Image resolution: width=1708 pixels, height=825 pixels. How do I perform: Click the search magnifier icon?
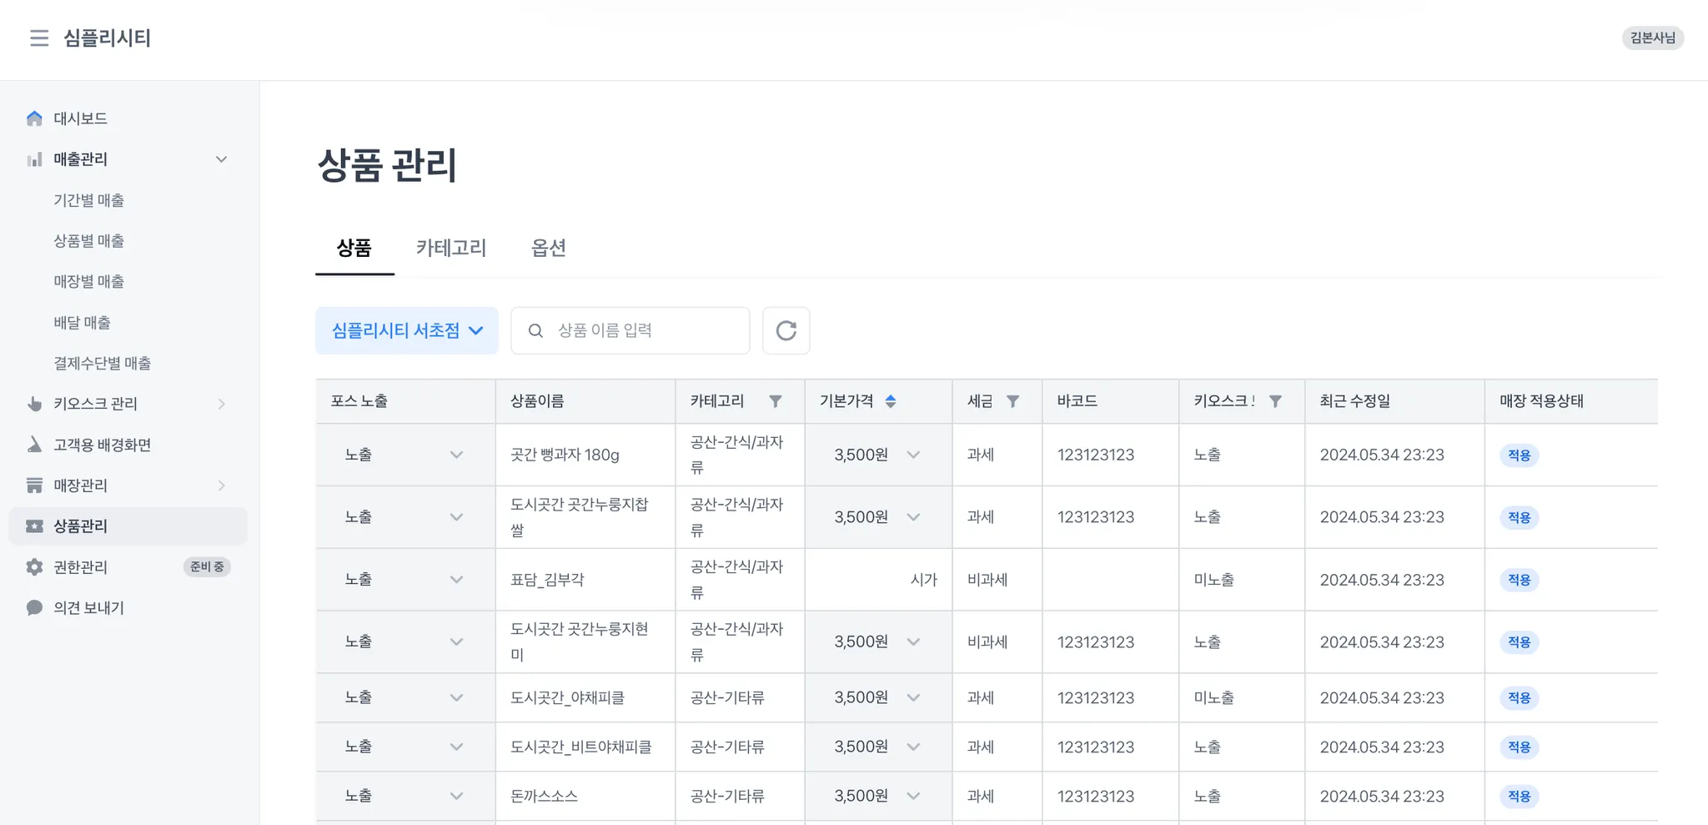coord(535,331)
